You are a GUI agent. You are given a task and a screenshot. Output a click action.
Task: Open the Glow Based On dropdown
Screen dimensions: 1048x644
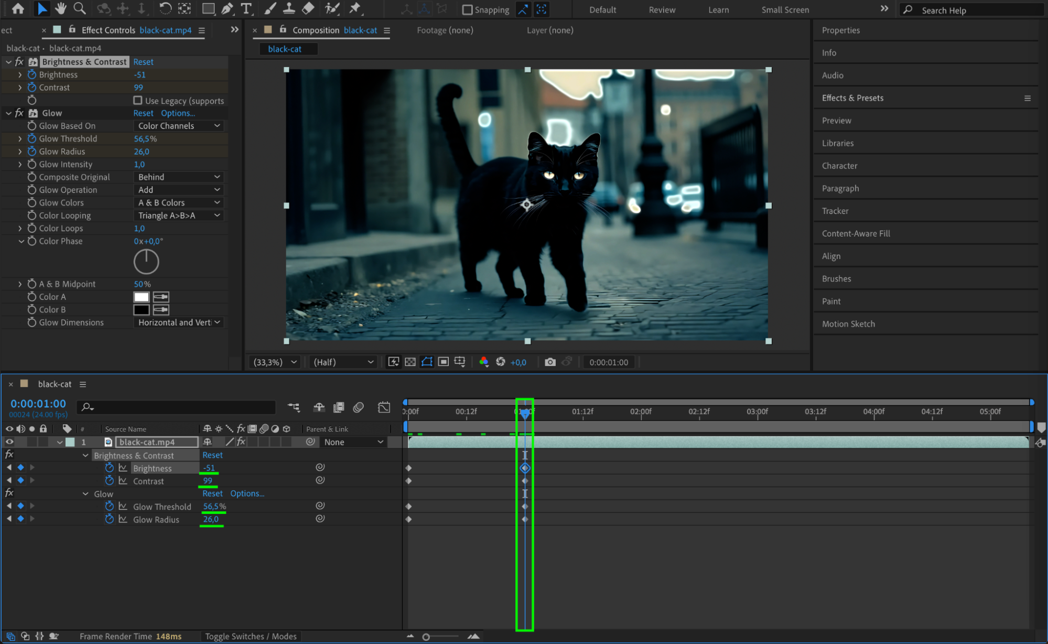(x=178, y=126)
